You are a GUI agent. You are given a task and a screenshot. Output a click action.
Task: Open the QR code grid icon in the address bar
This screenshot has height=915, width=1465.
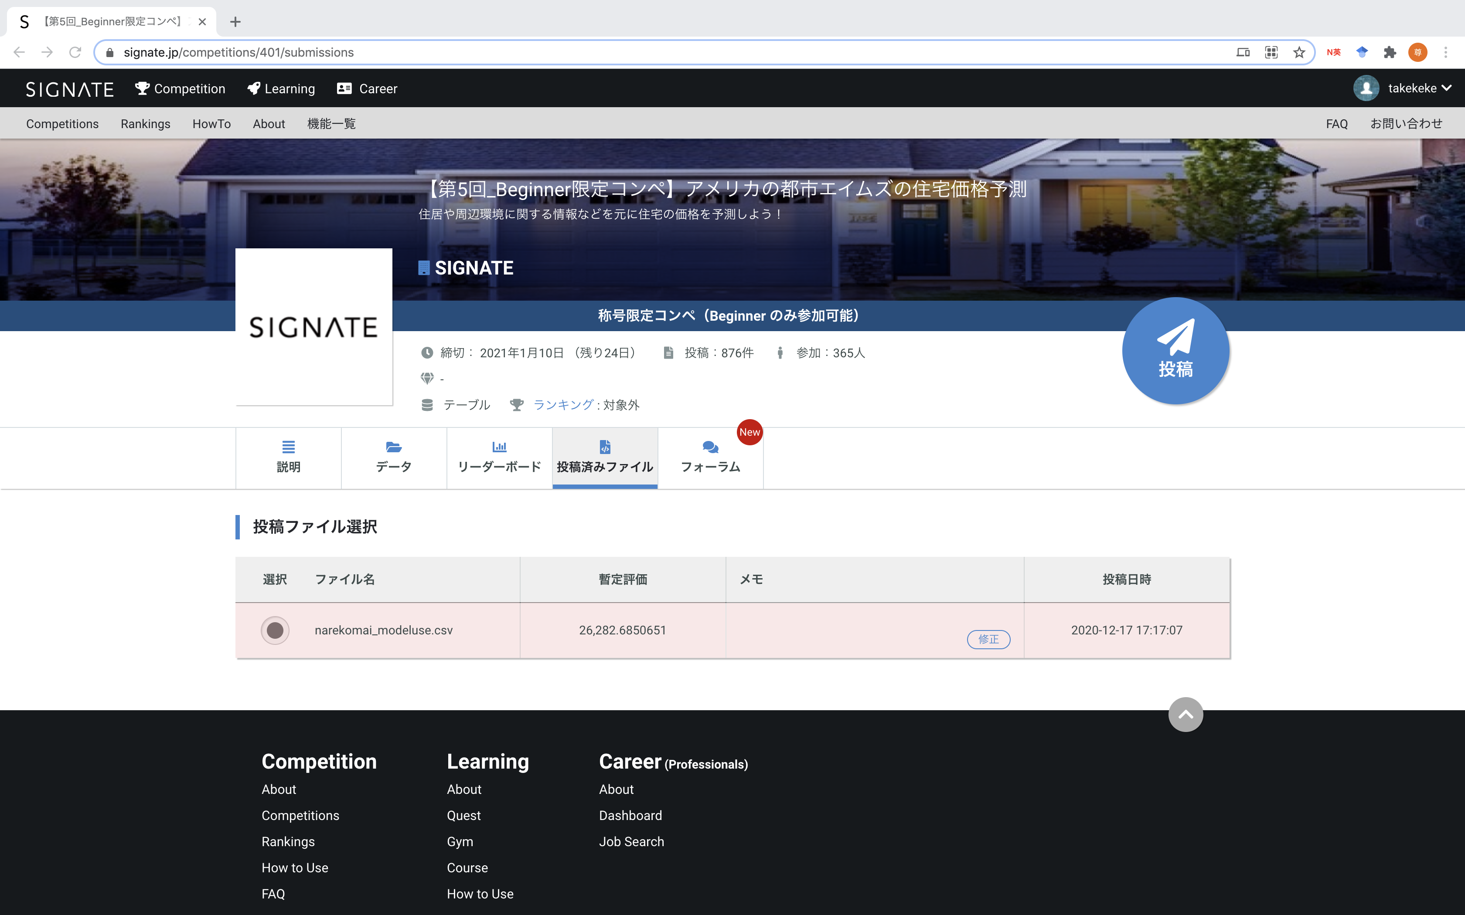click(1271, 53)
